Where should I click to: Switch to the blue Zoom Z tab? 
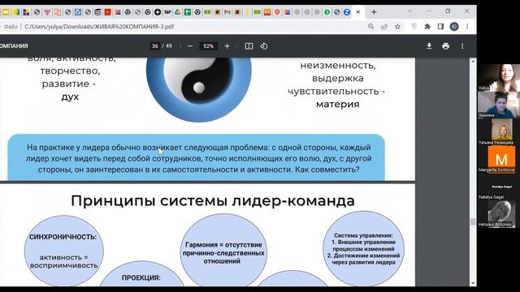pos(347,12)
